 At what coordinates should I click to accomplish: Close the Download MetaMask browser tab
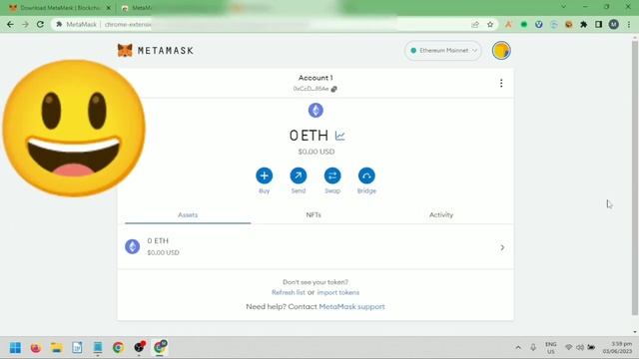click(109, 8)
